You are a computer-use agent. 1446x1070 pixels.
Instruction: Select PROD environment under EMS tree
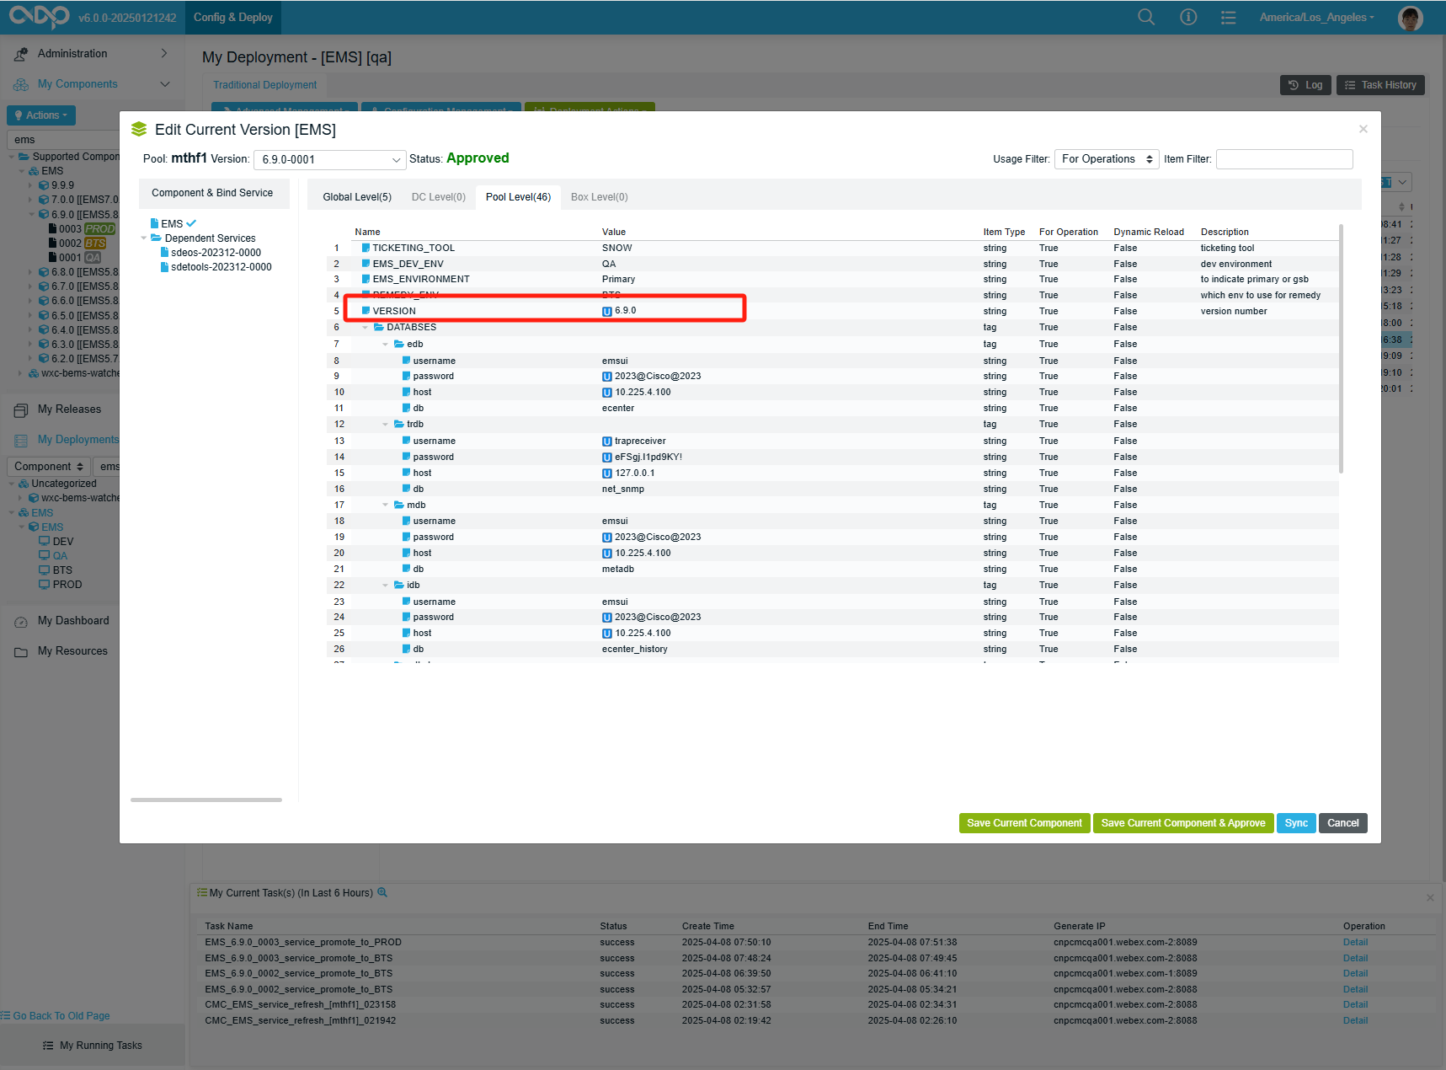click(x=60, y=585)
